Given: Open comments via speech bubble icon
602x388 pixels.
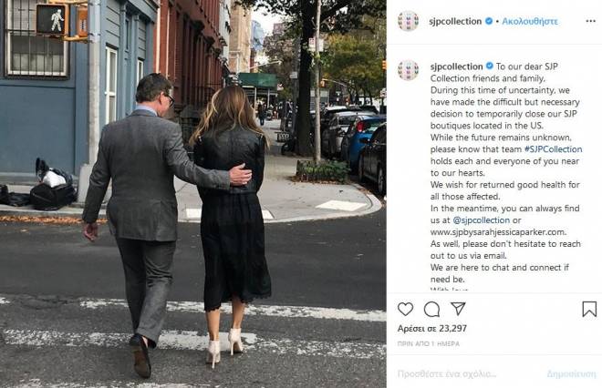Looking at the screenshot, I should [x=431, y=309].
